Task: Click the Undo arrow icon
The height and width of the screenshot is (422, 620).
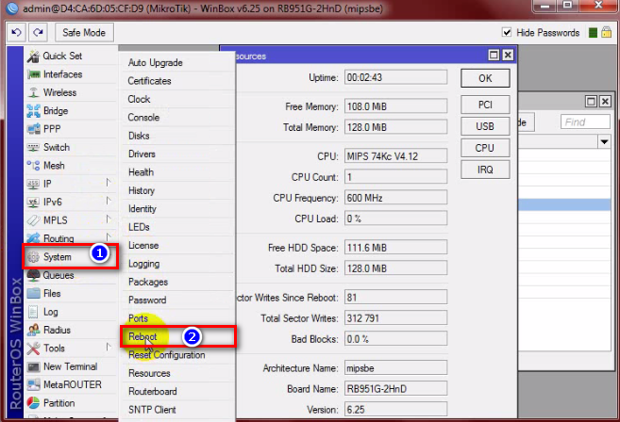Action: (17, 32)
